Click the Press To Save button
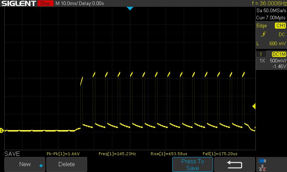 point(193,164)
